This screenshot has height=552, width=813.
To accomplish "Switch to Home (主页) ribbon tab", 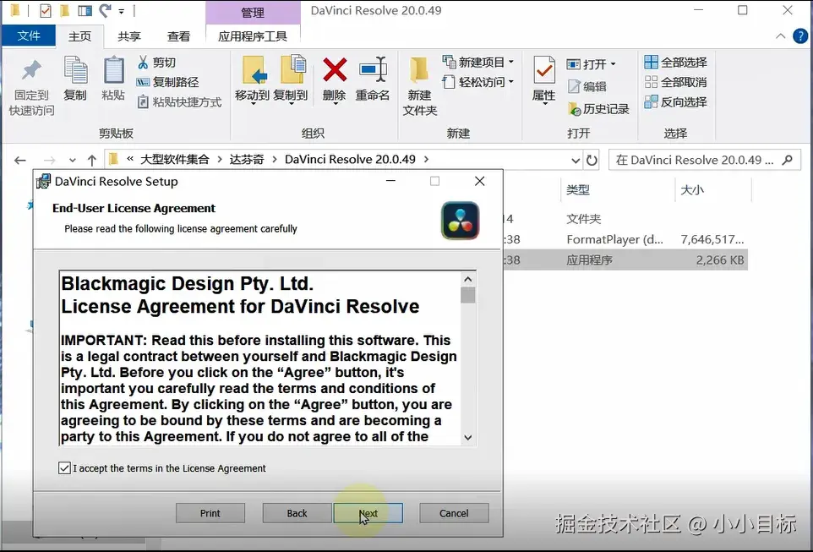I will [x=79, y=36].
